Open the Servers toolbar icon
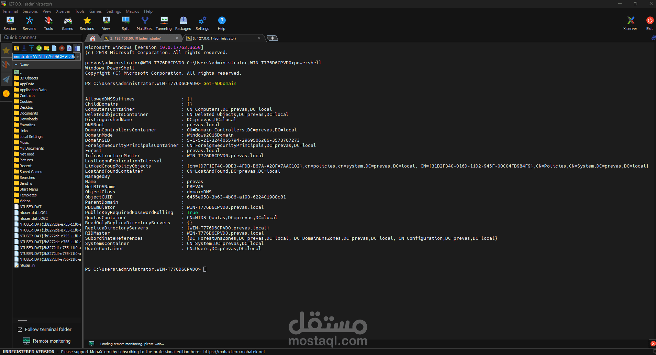The image size is (656, 355). (29, 23)
